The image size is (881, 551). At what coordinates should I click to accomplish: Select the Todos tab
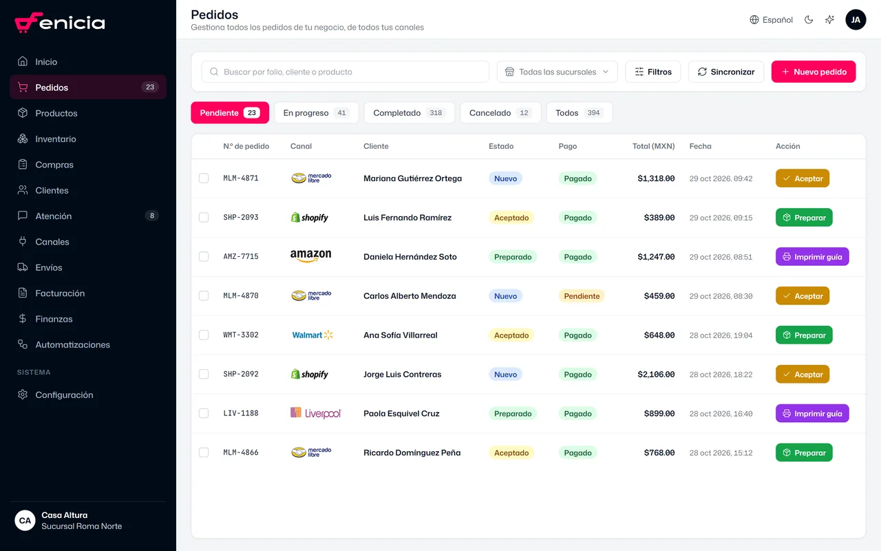(579, 113)
